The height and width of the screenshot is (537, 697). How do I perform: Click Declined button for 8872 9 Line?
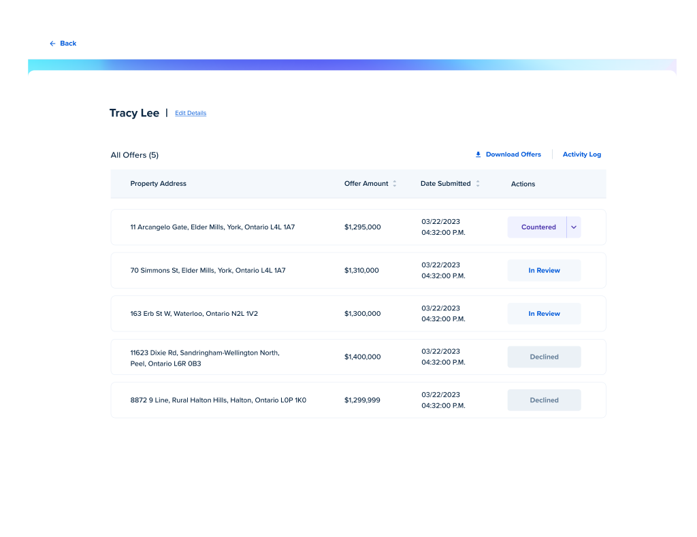tap(544, 400)
